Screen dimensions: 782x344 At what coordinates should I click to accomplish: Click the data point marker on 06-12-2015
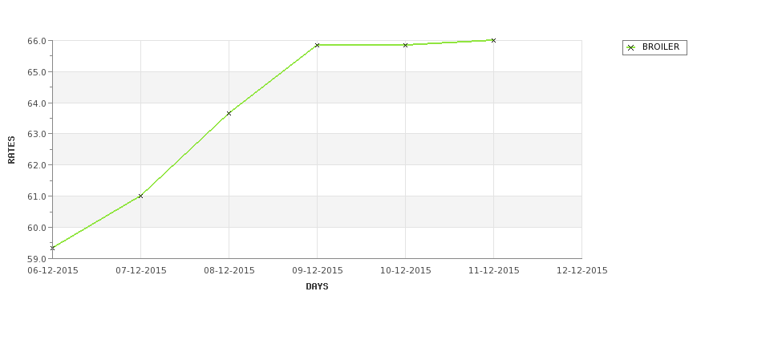[x=52, y=248]
